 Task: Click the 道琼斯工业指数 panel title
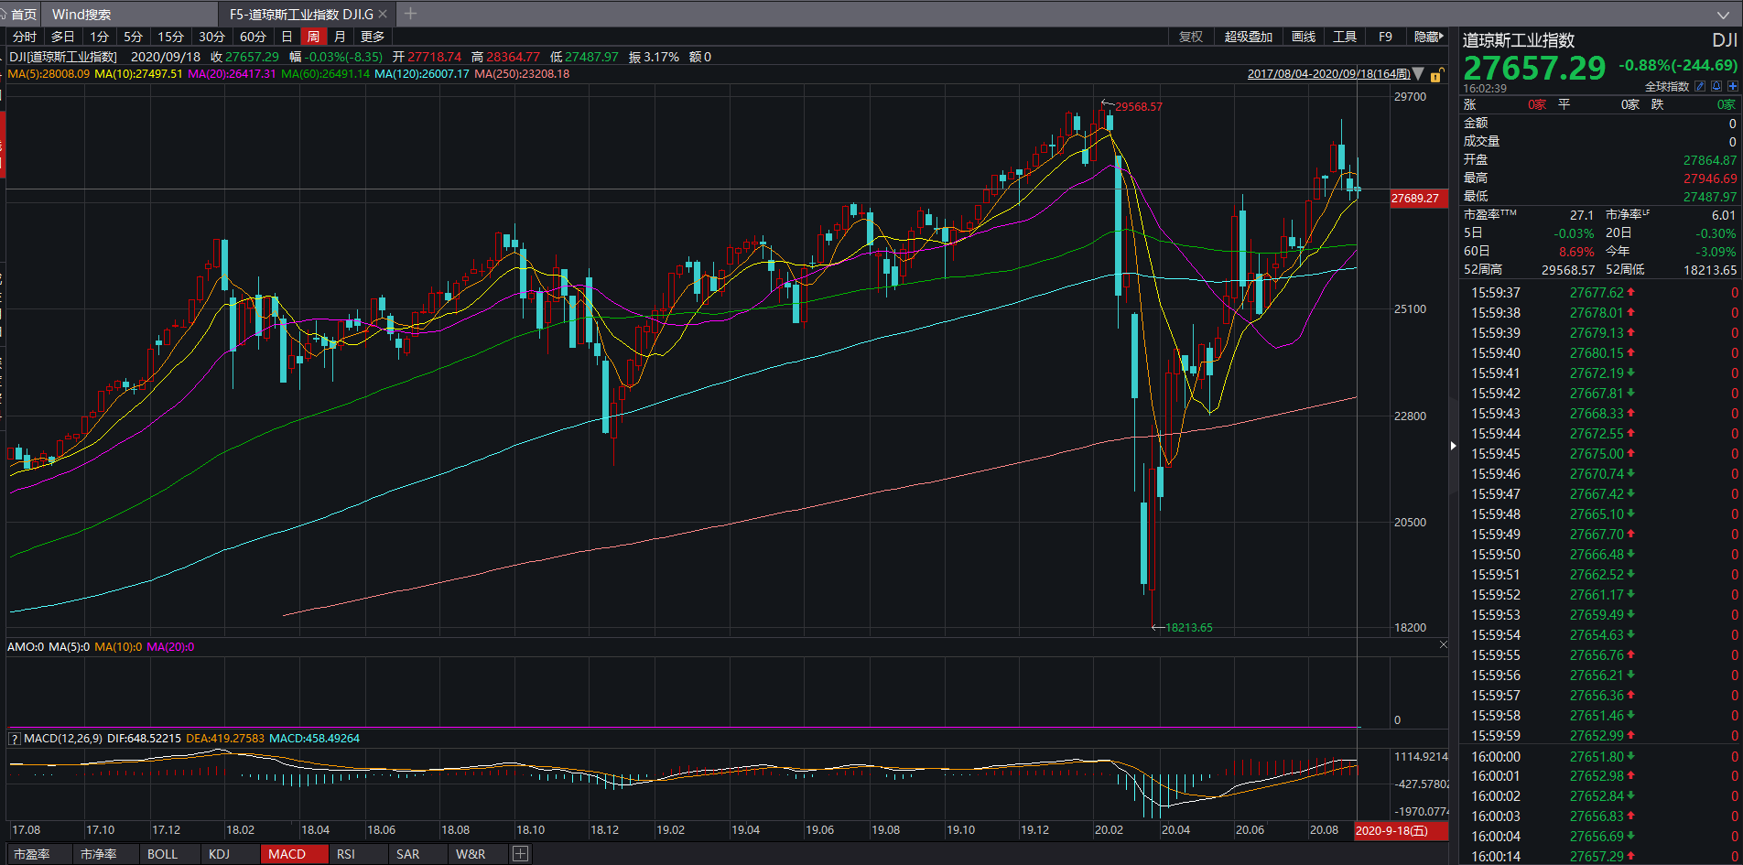coord(1519,40)
